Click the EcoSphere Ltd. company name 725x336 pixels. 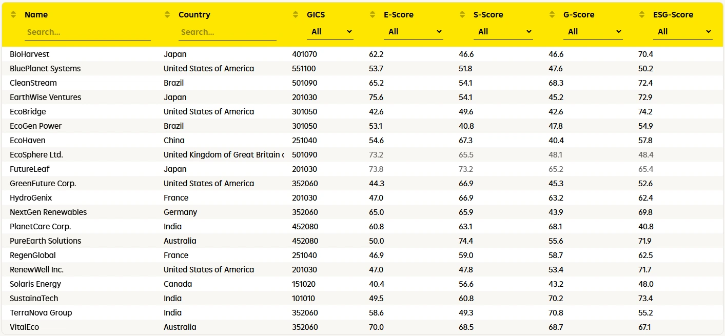(36, 155)
